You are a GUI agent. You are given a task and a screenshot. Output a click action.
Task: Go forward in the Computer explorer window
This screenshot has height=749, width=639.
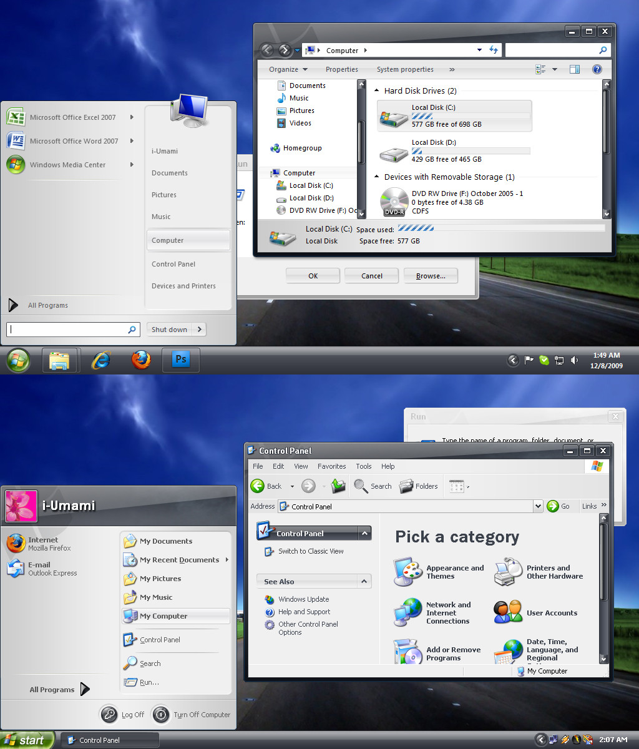(x=285, y=50)
